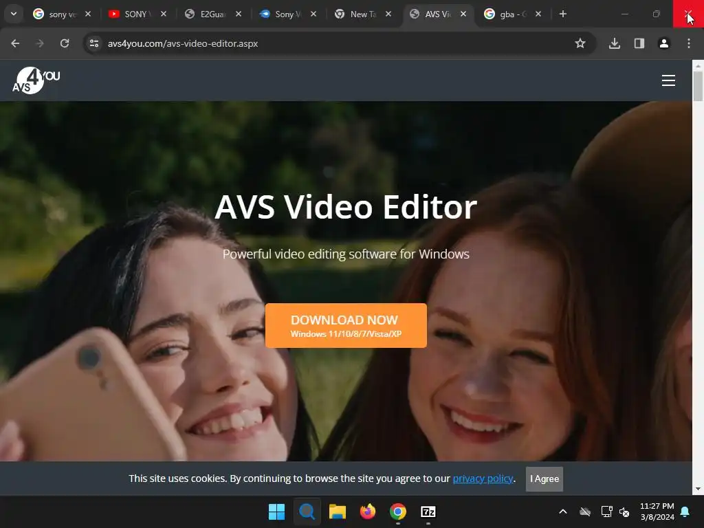
Task: Launch Firefox from taskbar
Action: point(368,511)
